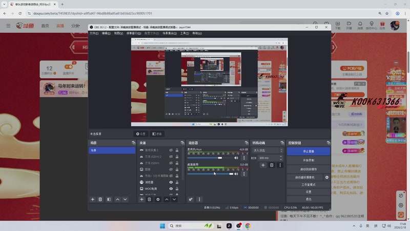
Task: Remove transition using transitions panel trash icon
Action: 272,165
